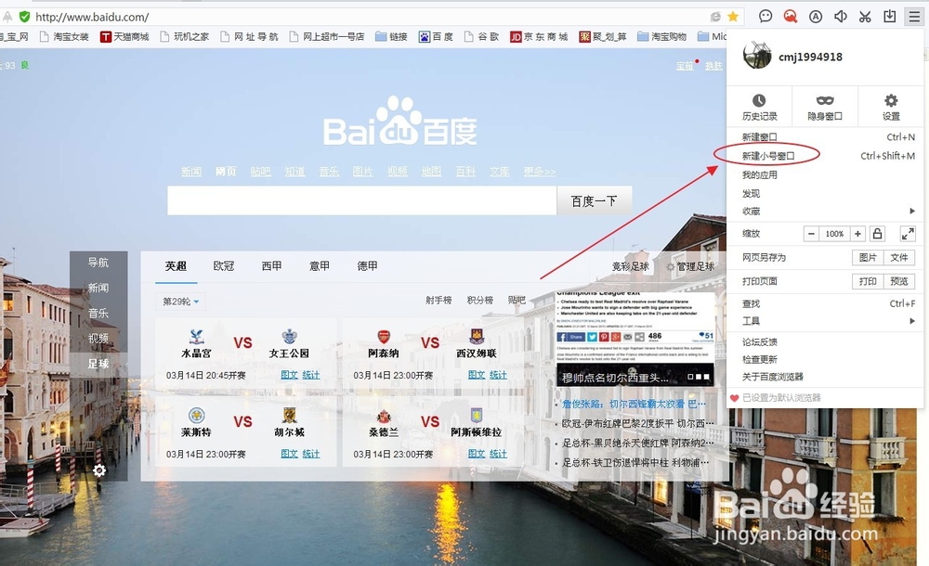Click the sidebar settings gear icon
This screenshot has height=566, width=929.
[99, 470]
